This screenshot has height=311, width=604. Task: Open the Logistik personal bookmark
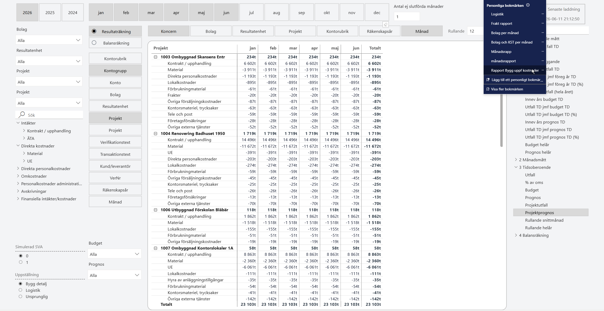click(x=497, y=14)
